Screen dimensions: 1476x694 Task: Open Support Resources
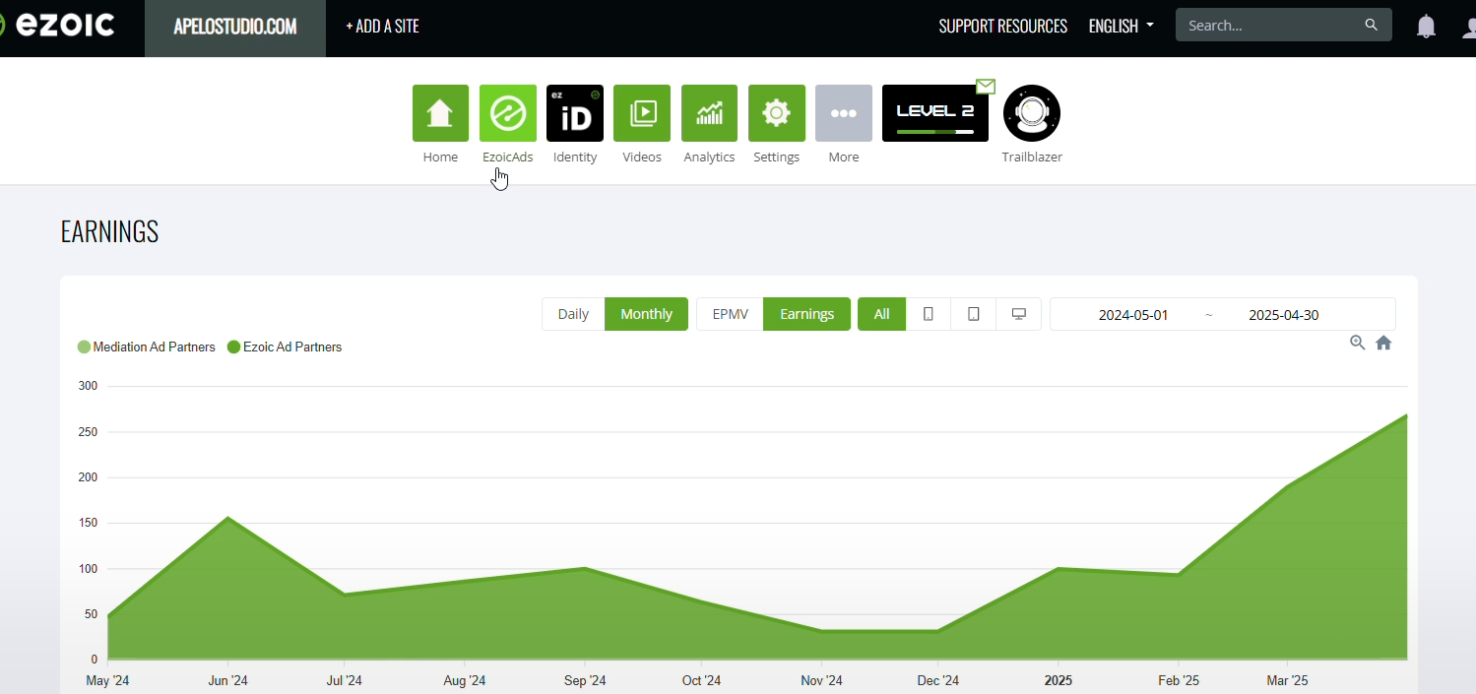[x=1002, y=27]
